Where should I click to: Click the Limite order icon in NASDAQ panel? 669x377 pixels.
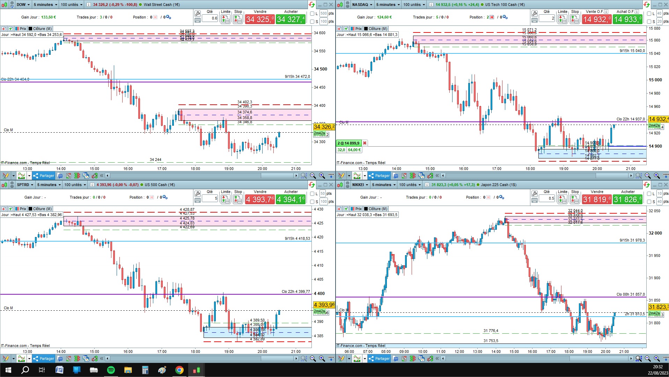pos(562,19)
